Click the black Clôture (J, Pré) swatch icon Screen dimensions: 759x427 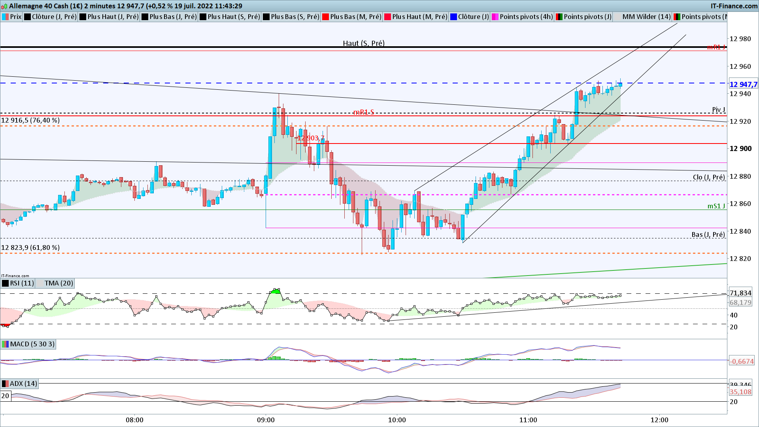[x=27, y=17]
